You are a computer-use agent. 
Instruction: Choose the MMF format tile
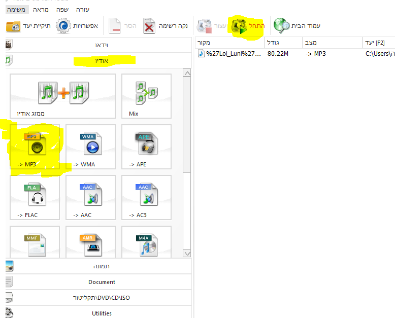coord(35,242)
